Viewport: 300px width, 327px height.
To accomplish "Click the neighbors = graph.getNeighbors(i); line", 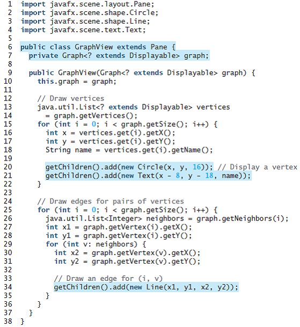I will pyautogui.click(x=167, y=219).
